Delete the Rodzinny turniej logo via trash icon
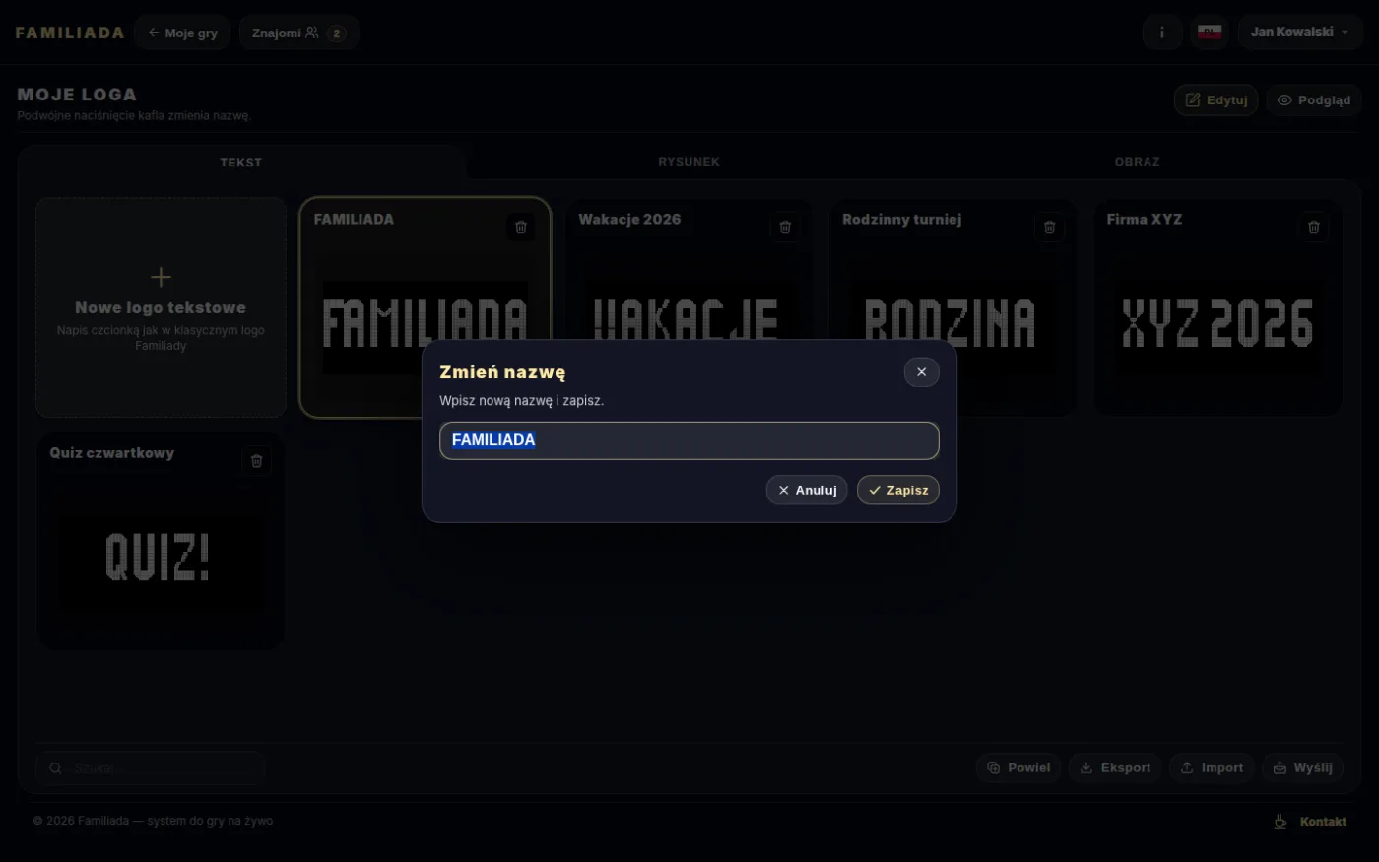 (1049, 228)
